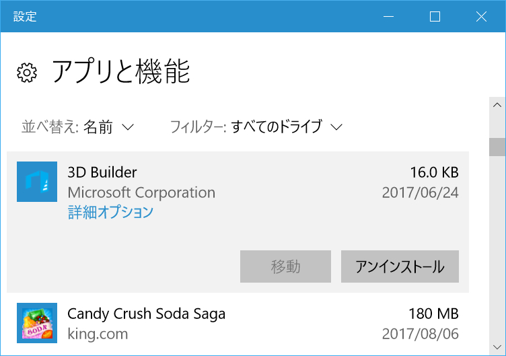Click the settings gear icon beside the heading
The image size is (506, 356).
tap(26, 73)
